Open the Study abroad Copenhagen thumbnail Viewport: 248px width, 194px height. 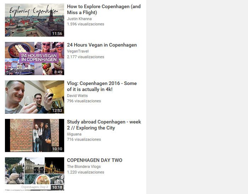tap(34, 135)
